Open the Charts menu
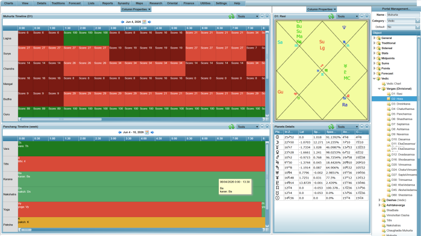This screenshot has width=421, height=236. [x=9, y=3]
